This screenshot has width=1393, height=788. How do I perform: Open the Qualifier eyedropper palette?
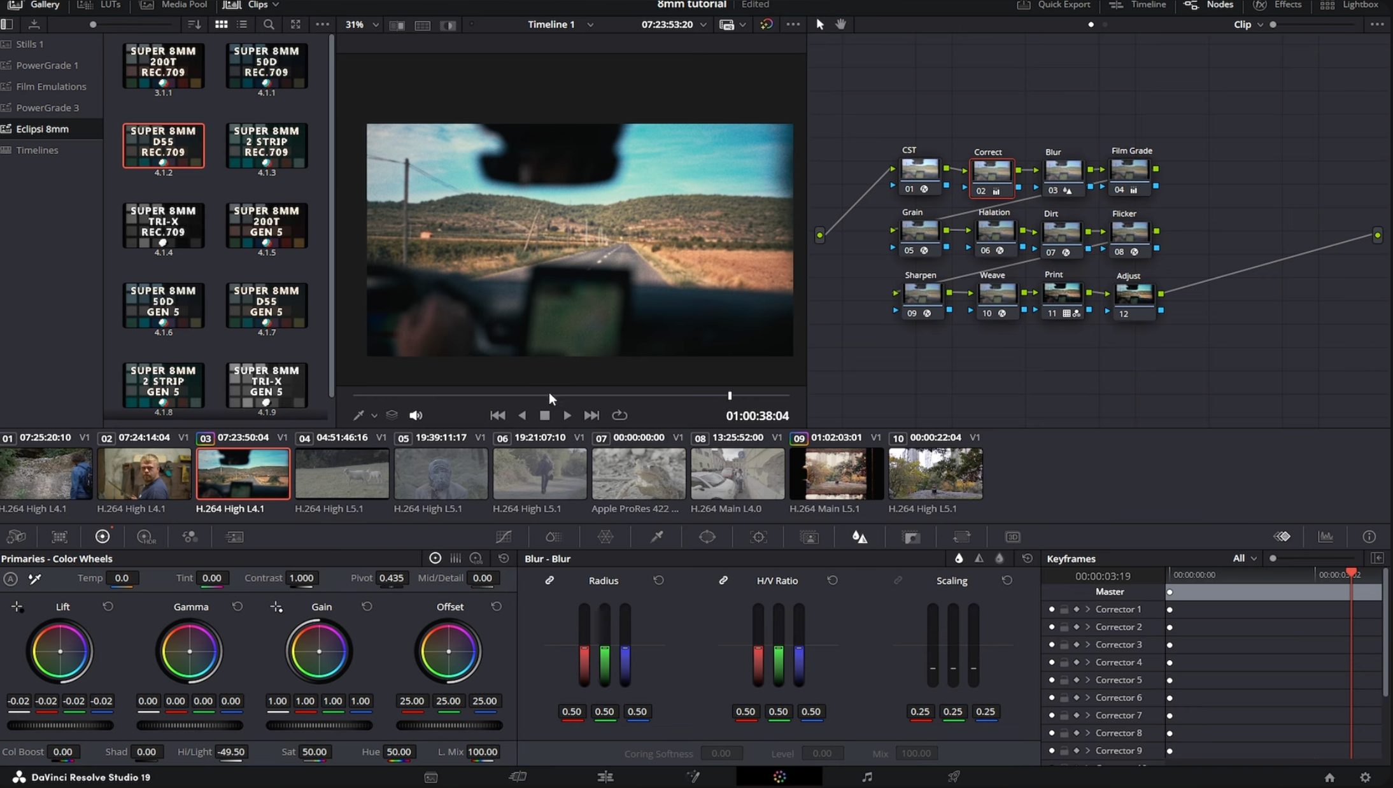tap(656, 537)
